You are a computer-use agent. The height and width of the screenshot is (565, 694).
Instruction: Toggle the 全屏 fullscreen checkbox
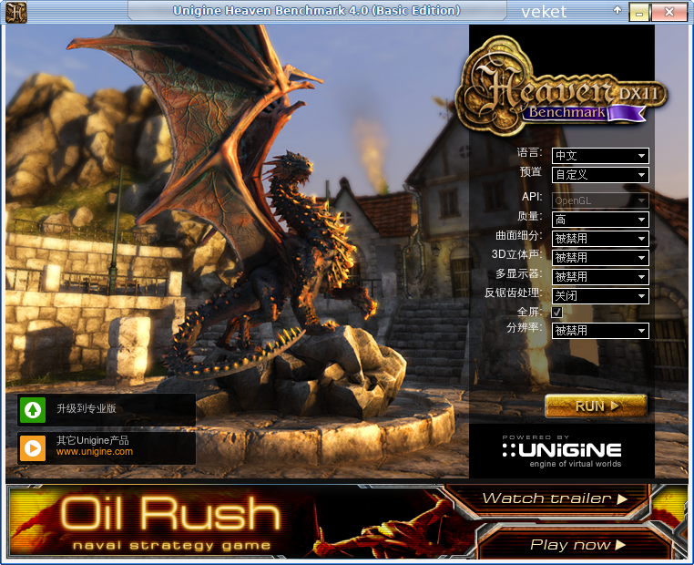tap(556, 313)
